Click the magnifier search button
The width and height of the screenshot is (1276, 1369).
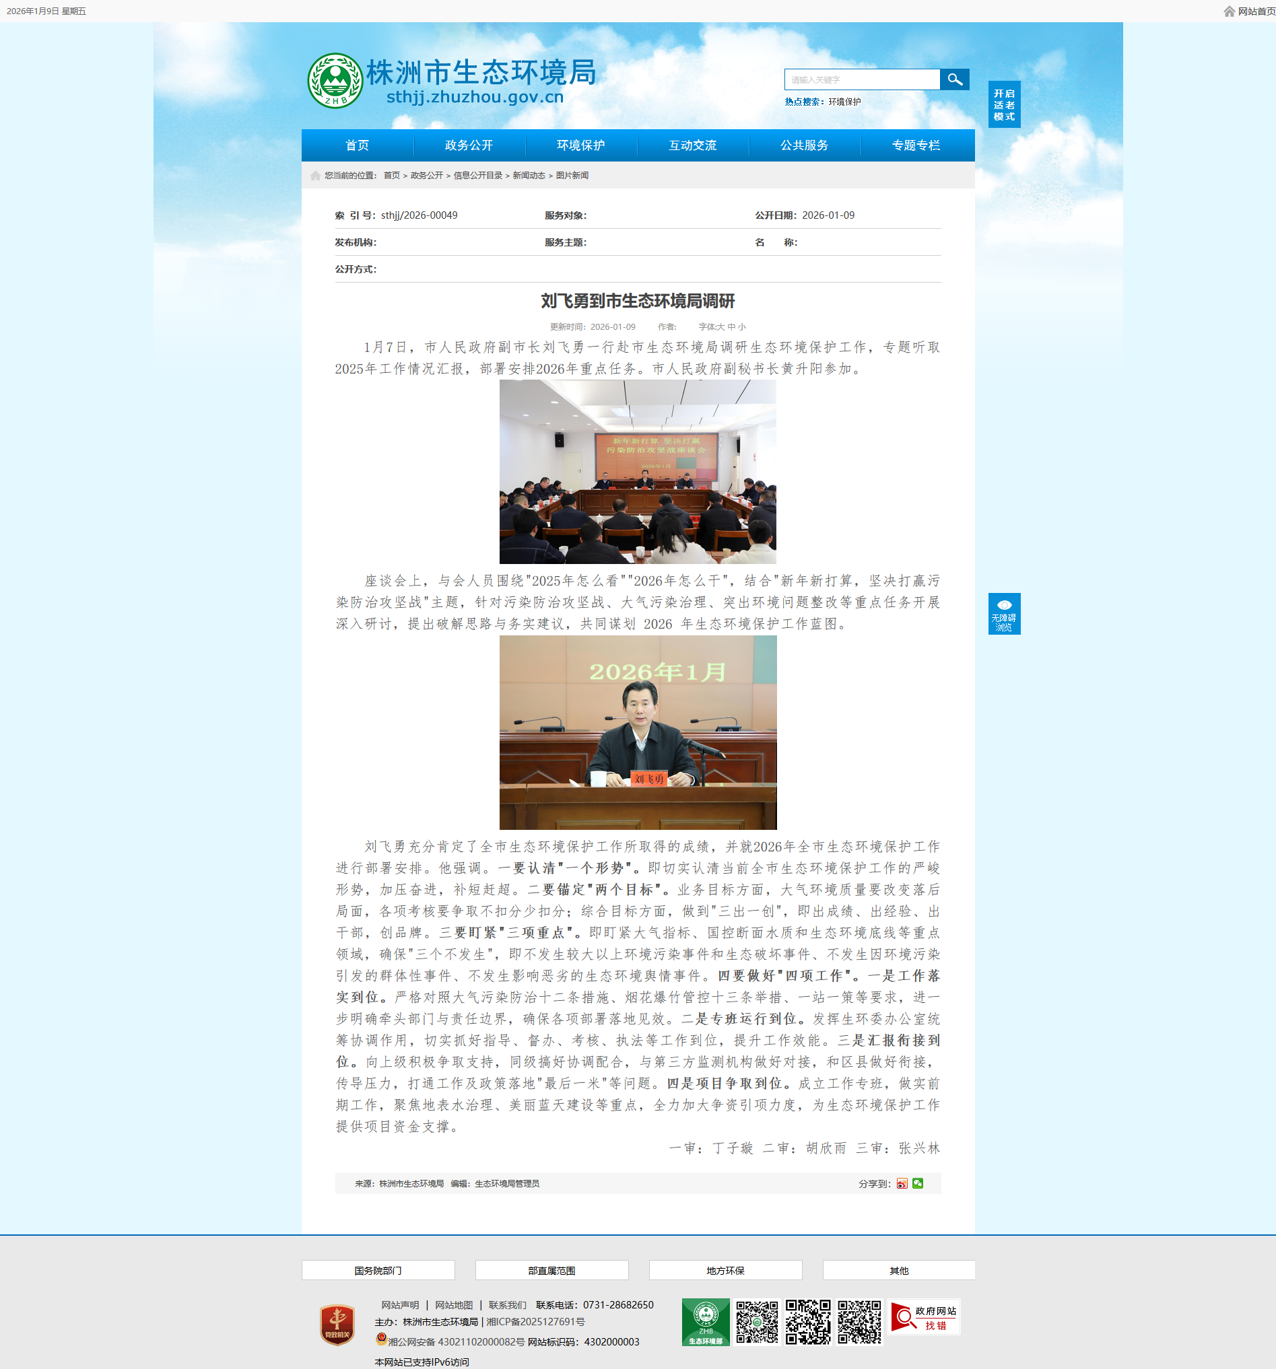954,79
